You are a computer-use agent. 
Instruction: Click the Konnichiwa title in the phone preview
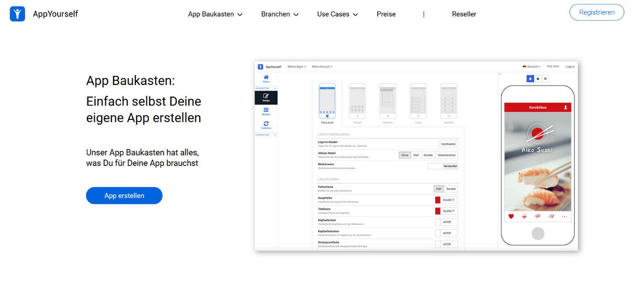[537, 107]
